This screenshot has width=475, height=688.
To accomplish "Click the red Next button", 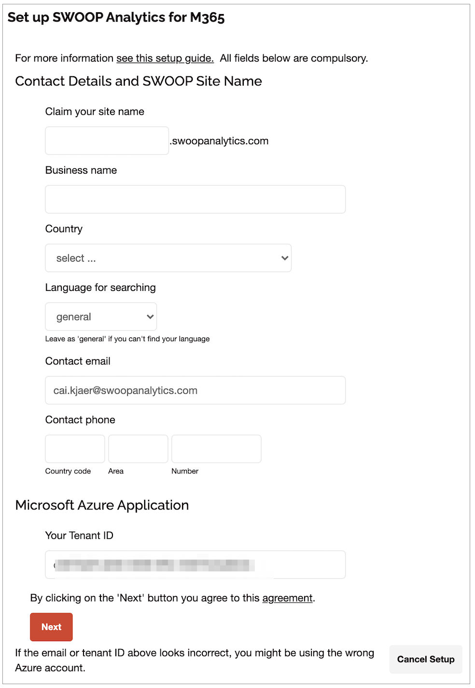I will tap(51, 627).
